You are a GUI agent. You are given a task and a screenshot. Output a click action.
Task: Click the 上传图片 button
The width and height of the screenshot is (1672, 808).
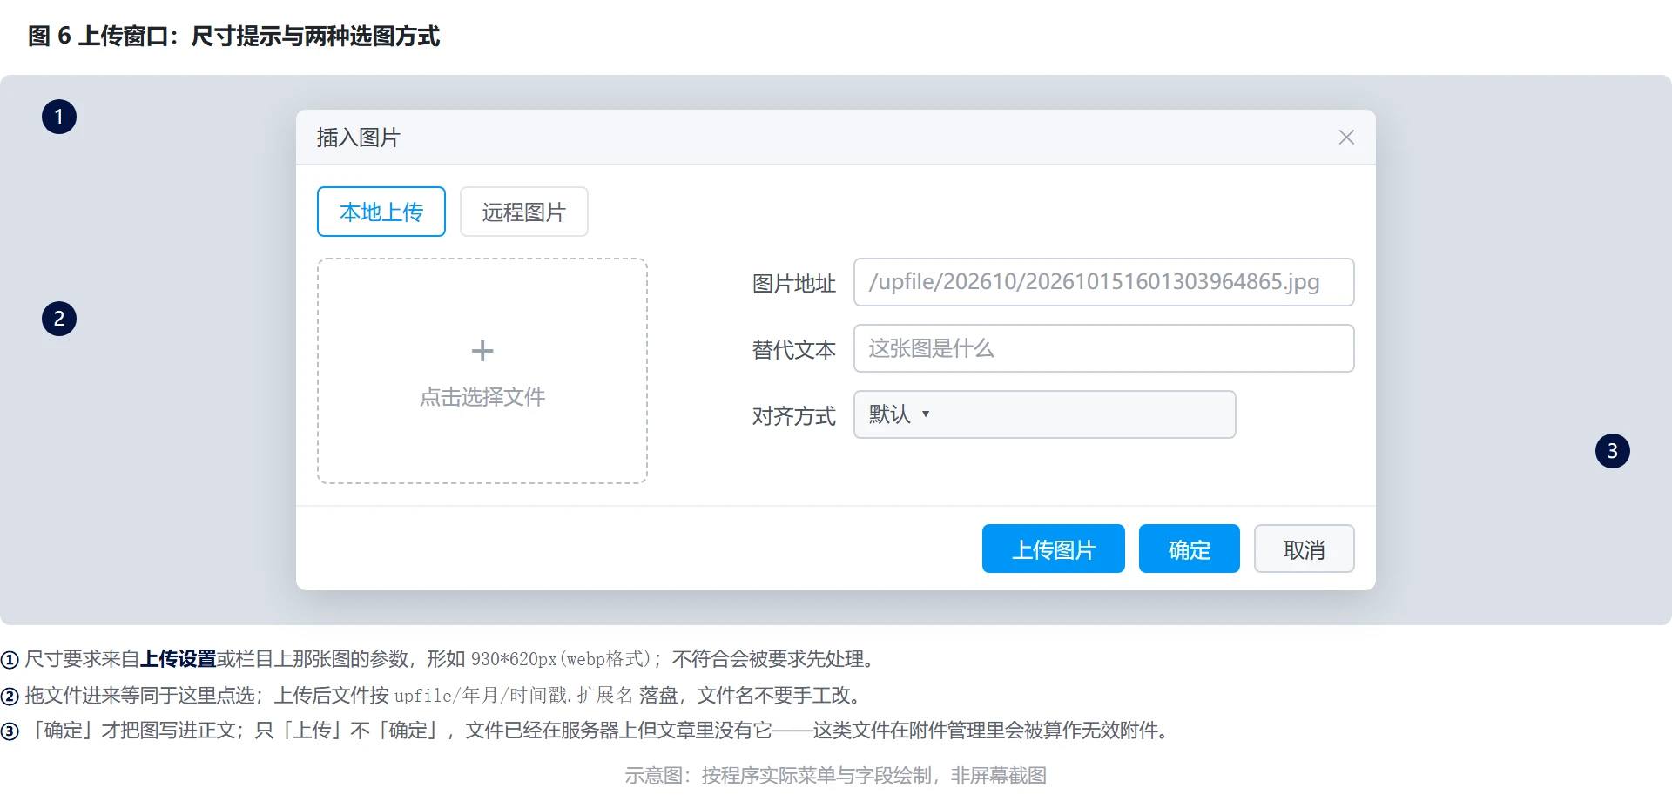point(1054,549)
